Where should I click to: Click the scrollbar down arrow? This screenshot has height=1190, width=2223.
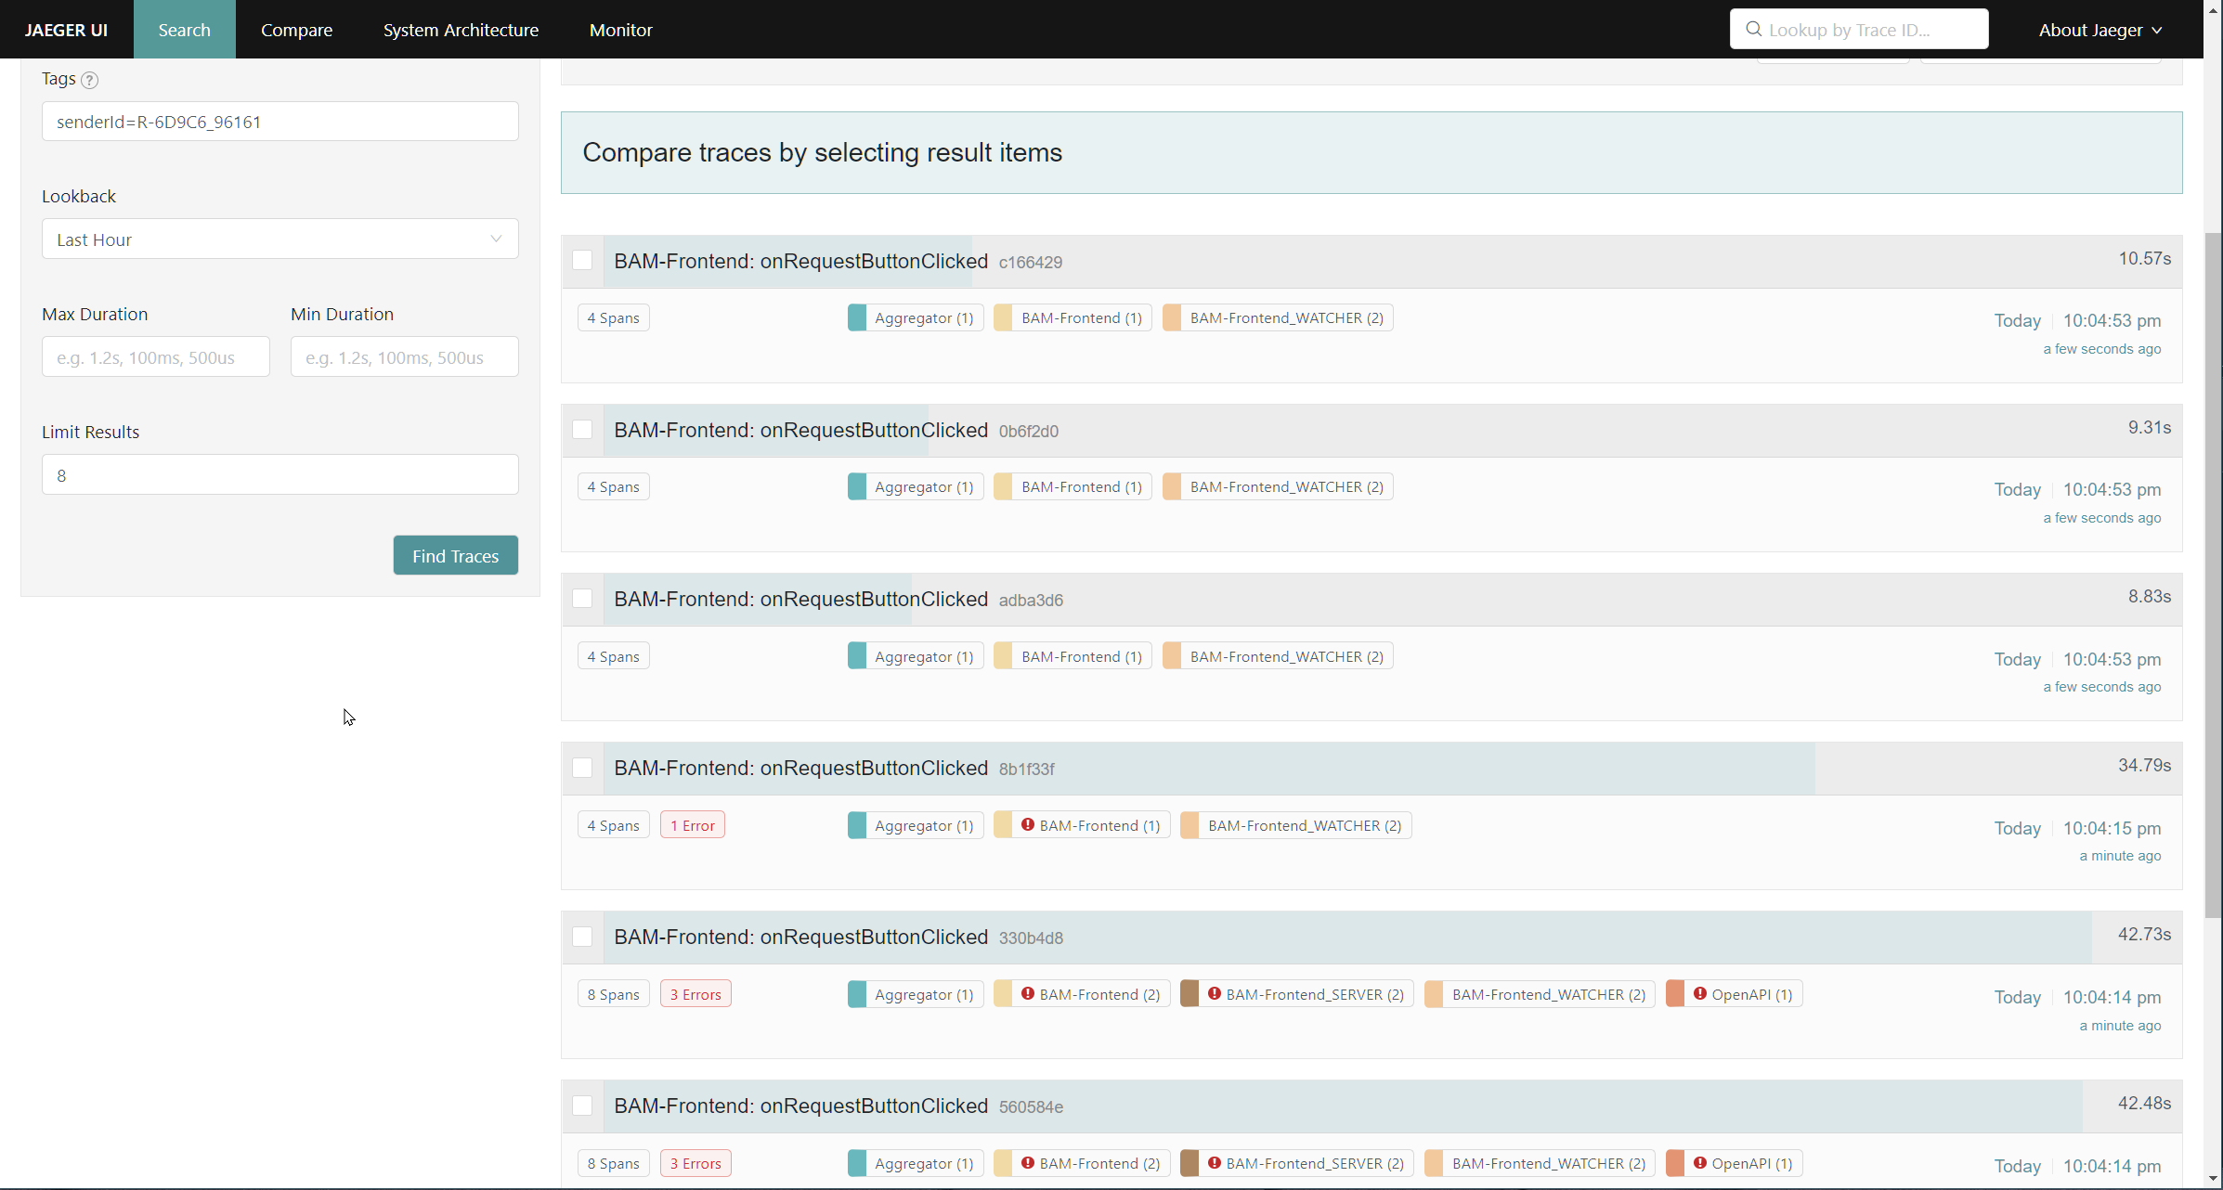(2214, 1179)
